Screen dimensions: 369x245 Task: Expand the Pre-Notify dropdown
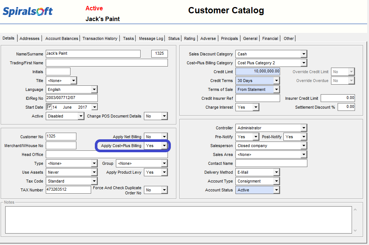[256, 137]
